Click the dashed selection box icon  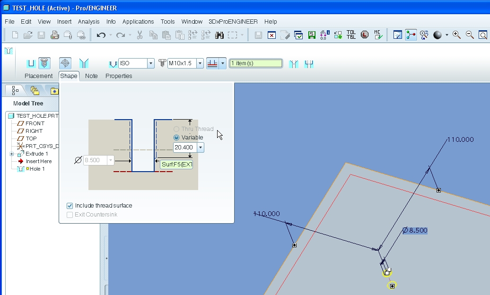click(x=233, y=35)
